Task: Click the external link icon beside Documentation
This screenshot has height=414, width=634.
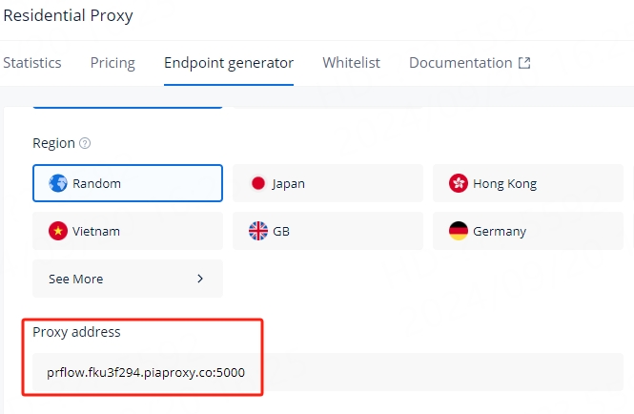Action: (x=524, y=63)
